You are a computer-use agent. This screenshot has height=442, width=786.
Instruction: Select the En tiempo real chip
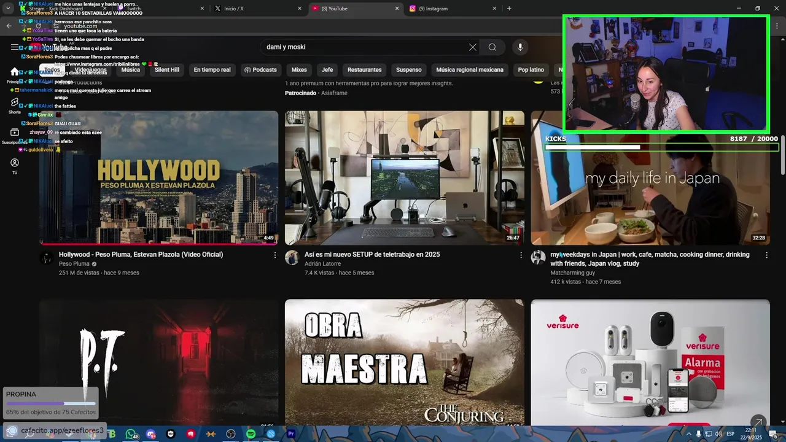click(x=212, y=70)
